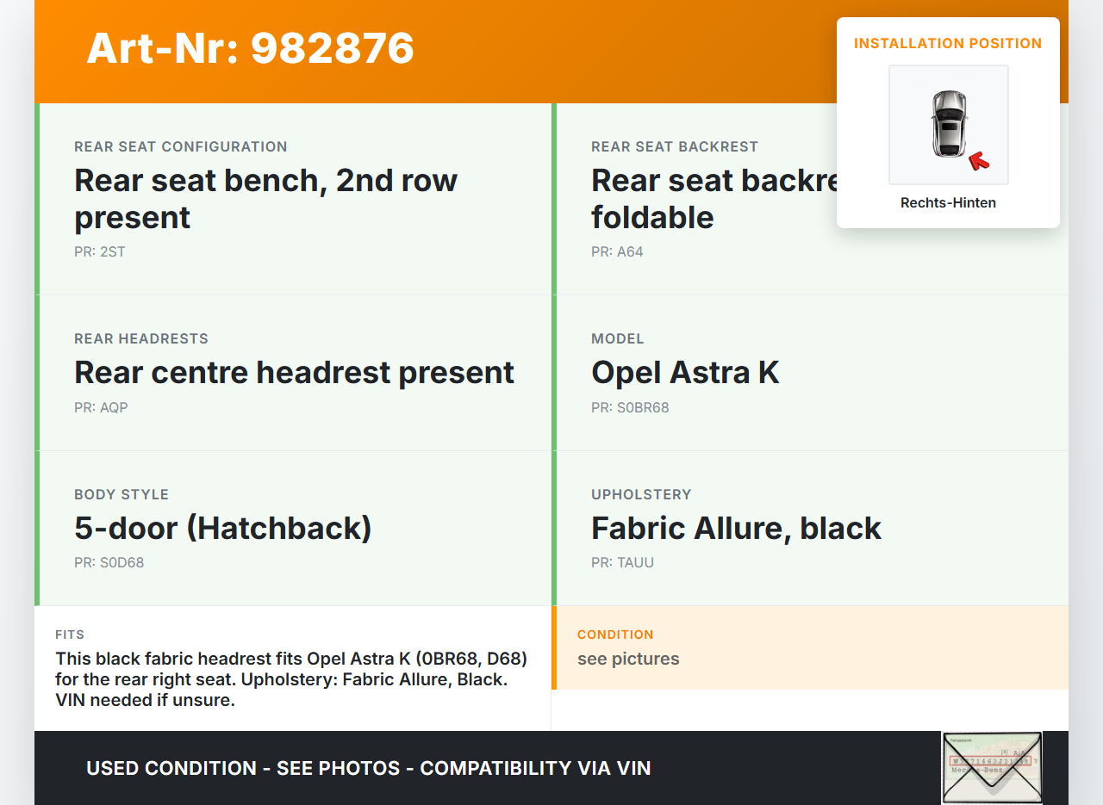The height and width of the screenshot is (805, 1103).
Task: Click the envelope VIN document icon
Action: (x=992, y=766)
